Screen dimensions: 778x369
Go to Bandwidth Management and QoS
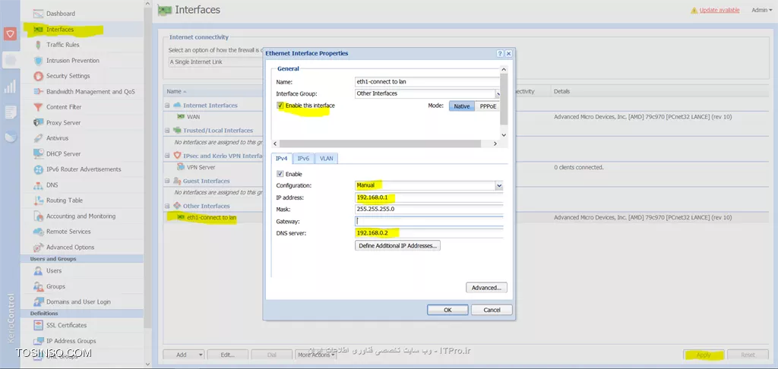pyautogui.click(x=90, y=92)
